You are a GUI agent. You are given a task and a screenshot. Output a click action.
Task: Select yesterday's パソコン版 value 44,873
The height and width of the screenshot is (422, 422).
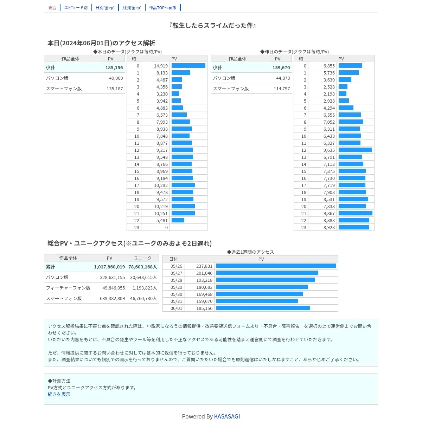point(283,78)
